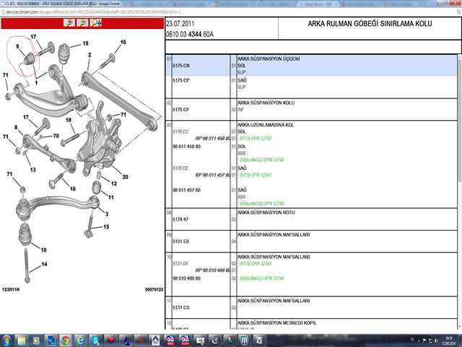The image size is (462, 347).
Task: Open the Windows Start menu
Action: 6,340
